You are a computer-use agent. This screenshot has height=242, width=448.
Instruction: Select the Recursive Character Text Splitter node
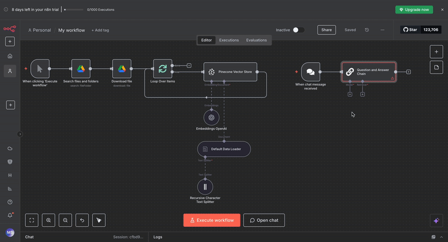click(205, 187)
